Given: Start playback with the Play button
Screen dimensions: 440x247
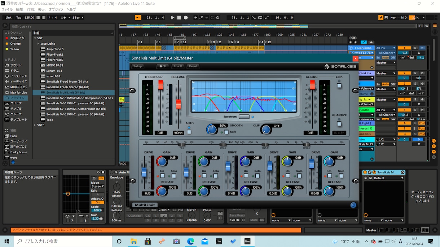Looking at the screenshot, I should tap(172, 17).
